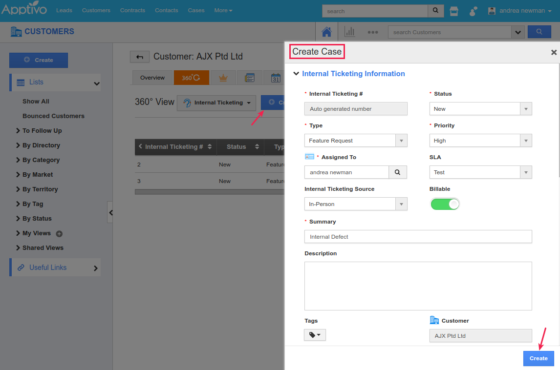Click the Assigned To andrea newman field
This screenshot has width=560, height=370.
tap(346, 172)
